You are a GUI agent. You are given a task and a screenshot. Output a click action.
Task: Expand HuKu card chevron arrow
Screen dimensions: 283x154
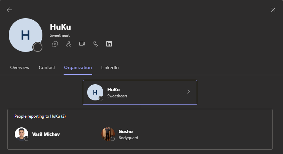(x=188, y=92)
